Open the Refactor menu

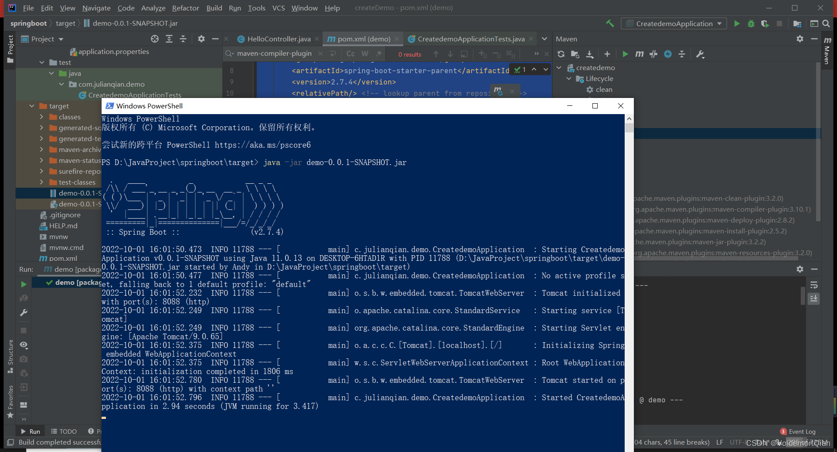(x=185, y=8)
